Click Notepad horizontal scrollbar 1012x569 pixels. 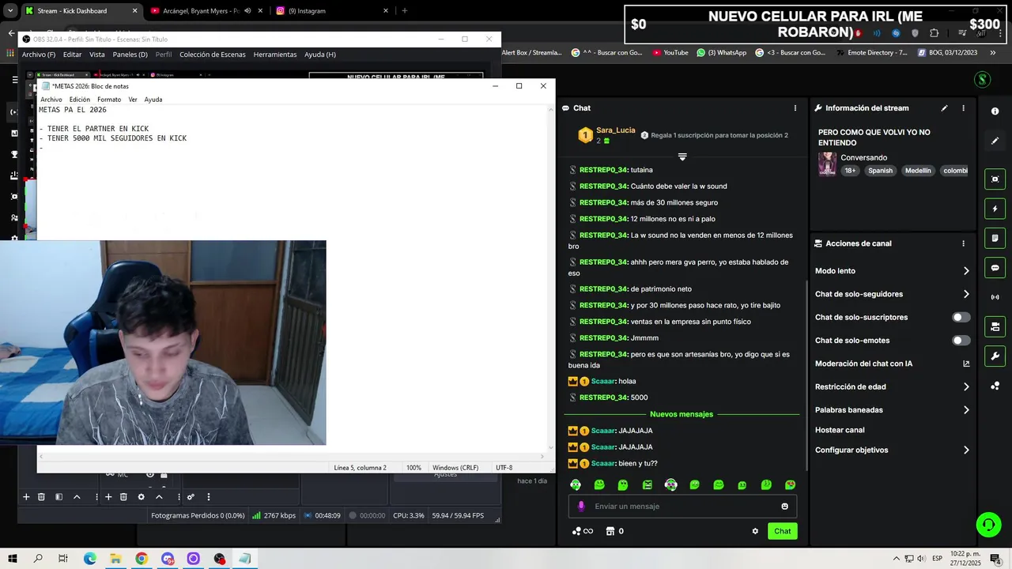click(290, 456)
